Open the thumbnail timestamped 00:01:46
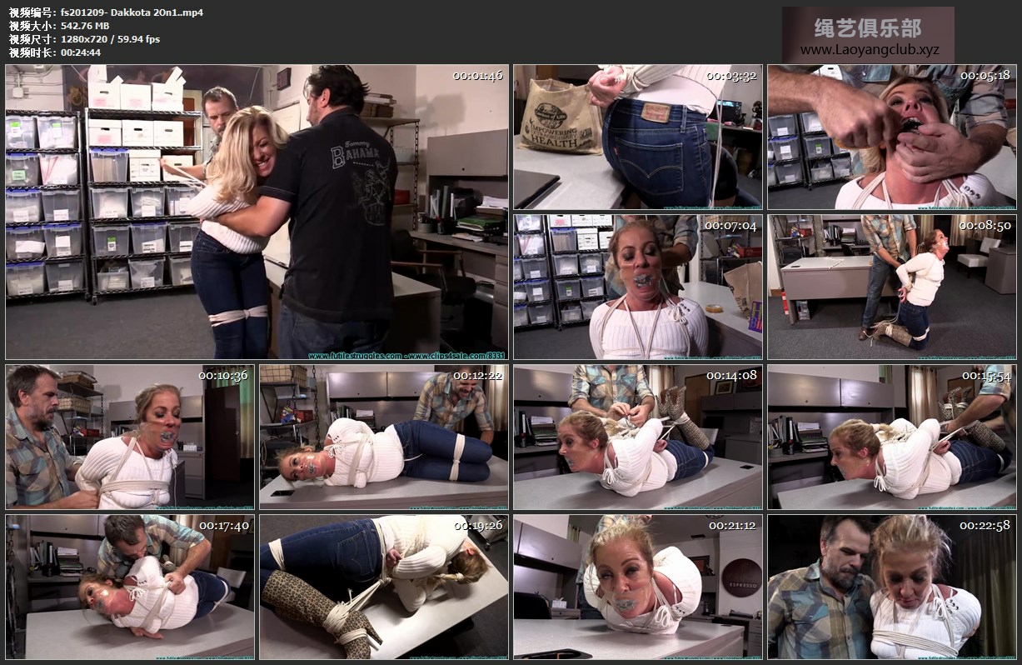1022x665 pixels. tap(257, 212)
